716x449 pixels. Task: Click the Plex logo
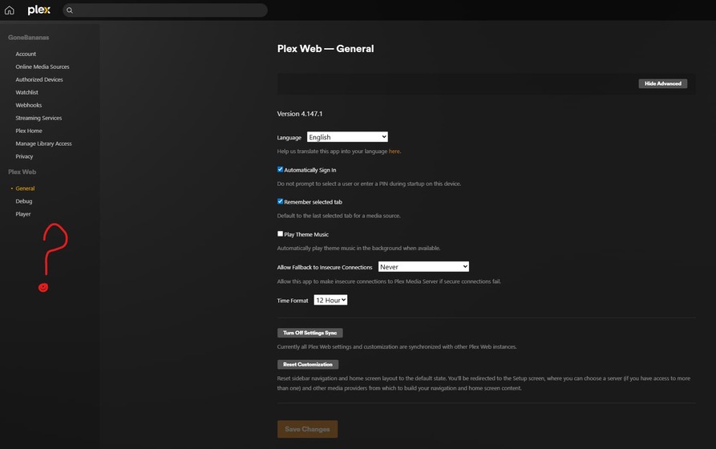38,10
